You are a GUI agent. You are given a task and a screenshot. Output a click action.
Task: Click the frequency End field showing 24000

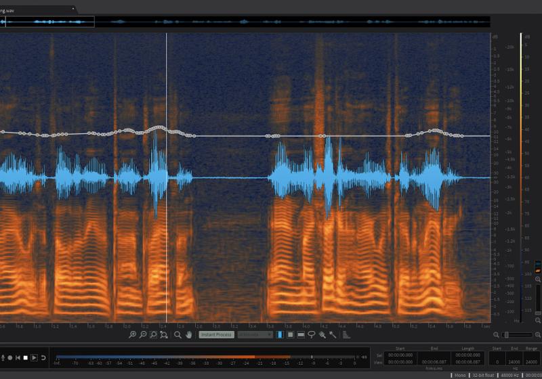514,361
